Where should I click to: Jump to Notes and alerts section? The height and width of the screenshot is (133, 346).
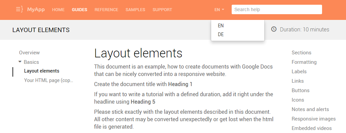[x=310, y=109]
